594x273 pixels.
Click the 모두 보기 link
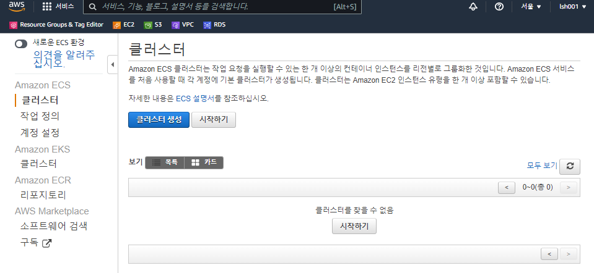click(x=542, y=166)
